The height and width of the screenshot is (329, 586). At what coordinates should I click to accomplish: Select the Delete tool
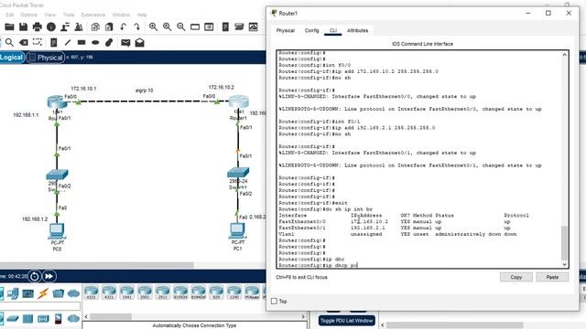click(23, 43)
